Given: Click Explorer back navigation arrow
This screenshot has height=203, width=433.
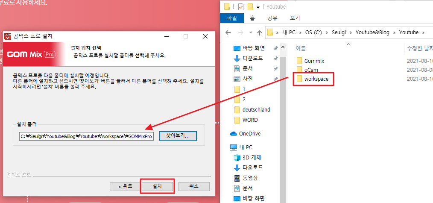Looking at the screenshot, I should [x=228, y=32].
